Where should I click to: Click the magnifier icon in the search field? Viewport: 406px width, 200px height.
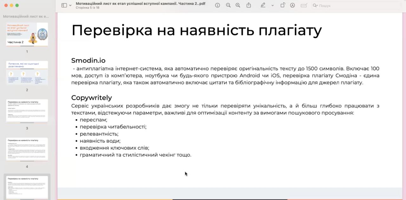[x=315, y=6]
